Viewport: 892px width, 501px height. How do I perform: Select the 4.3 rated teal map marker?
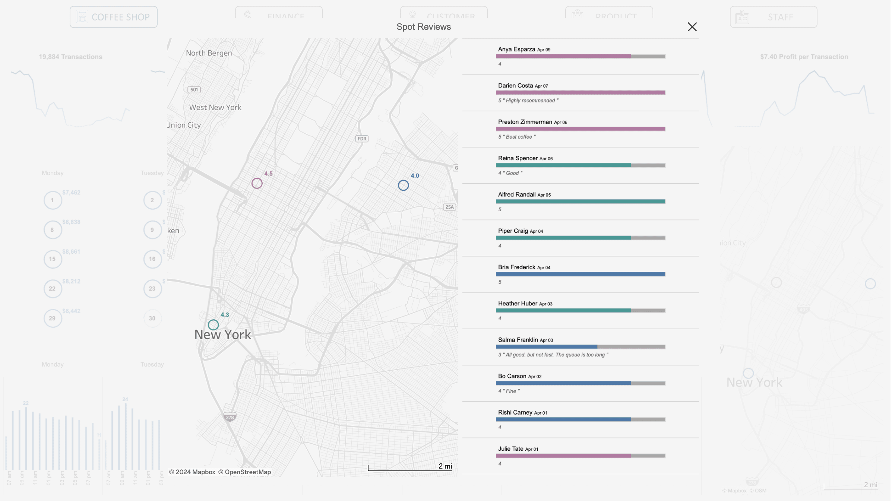[x=213, y=325]
